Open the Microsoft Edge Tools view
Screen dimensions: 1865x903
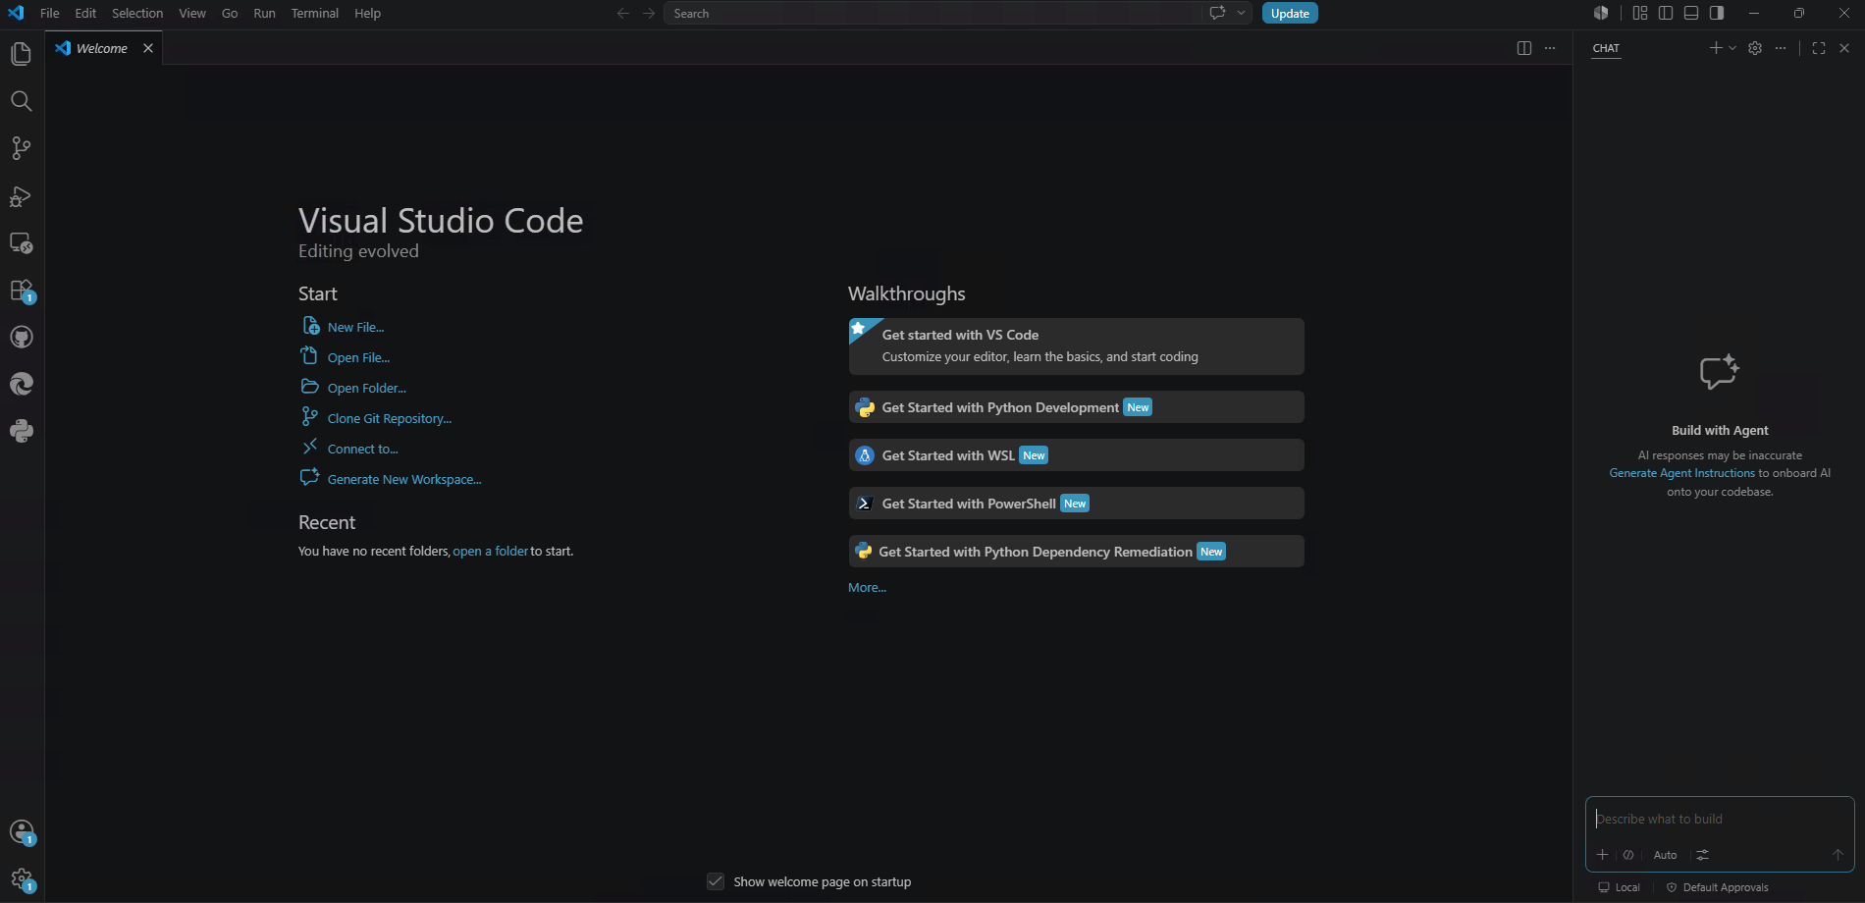tap(22, 385)
